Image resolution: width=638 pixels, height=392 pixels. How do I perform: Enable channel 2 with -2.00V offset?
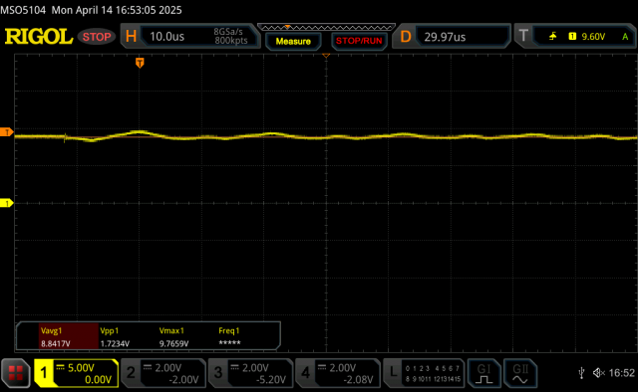[163, 373]
